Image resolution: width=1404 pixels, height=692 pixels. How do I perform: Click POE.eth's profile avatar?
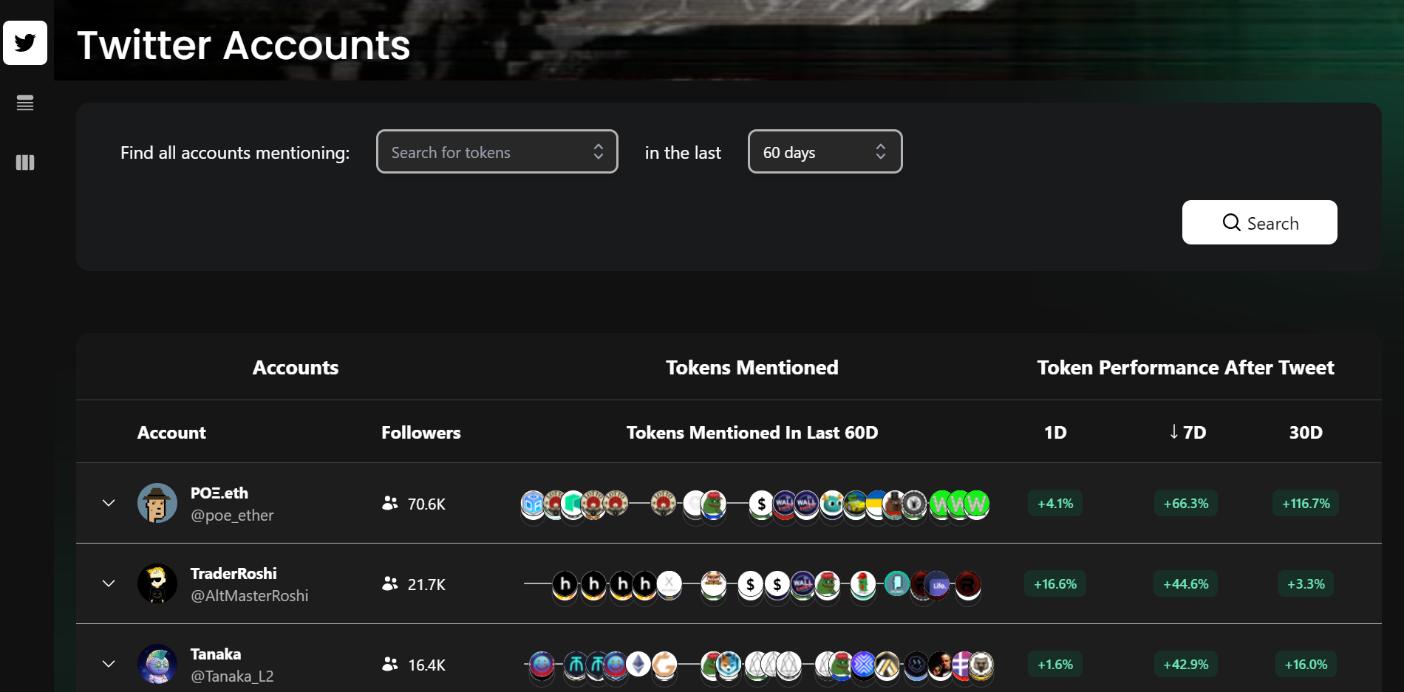(x=157, y=503)
